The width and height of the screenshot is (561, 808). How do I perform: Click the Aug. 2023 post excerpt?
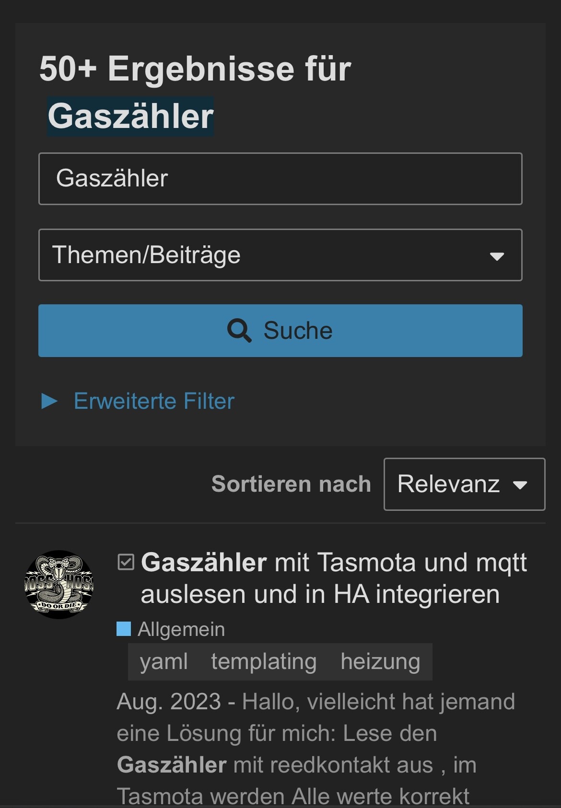coord(316,749)
